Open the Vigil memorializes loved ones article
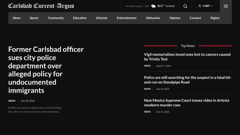This screenshot has width=240, height=135. tap(187, 57)
